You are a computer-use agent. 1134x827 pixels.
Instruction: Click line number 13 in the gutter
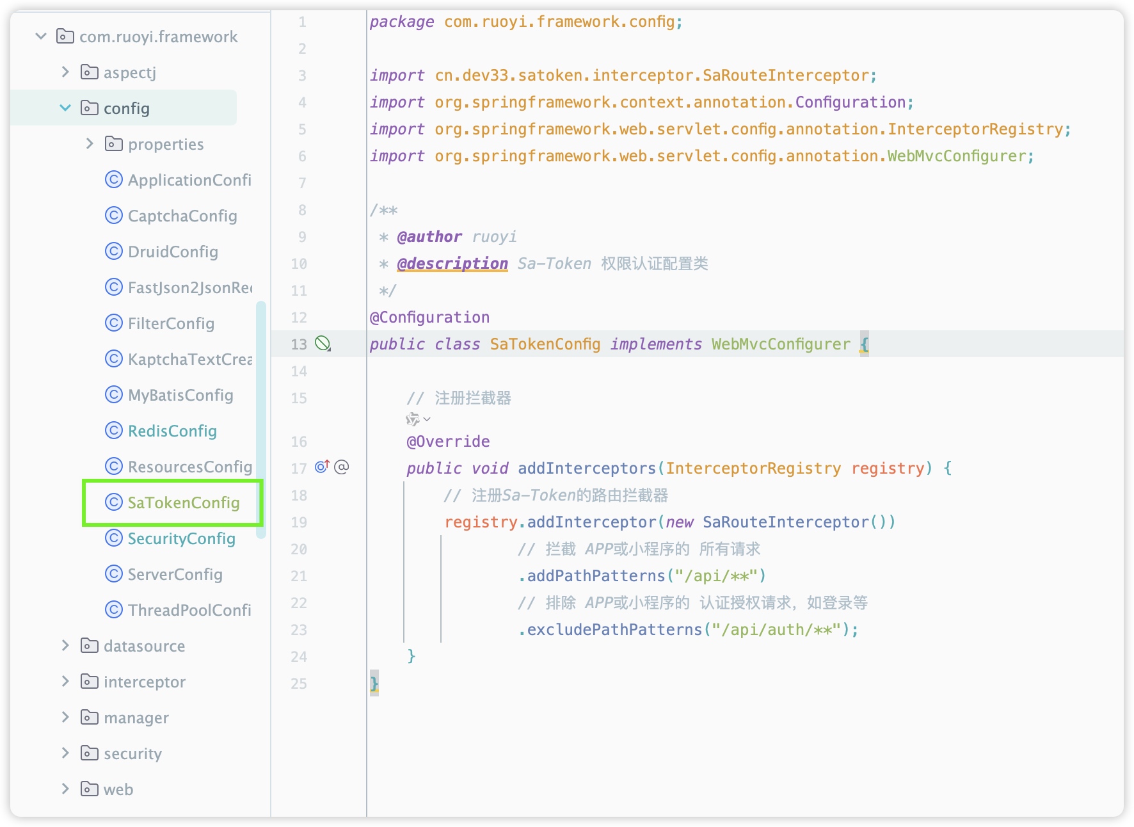coord(299,344)
